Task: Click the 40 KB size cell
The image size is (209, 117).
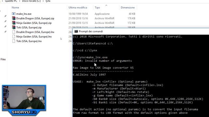Action: tap(132, 14)
